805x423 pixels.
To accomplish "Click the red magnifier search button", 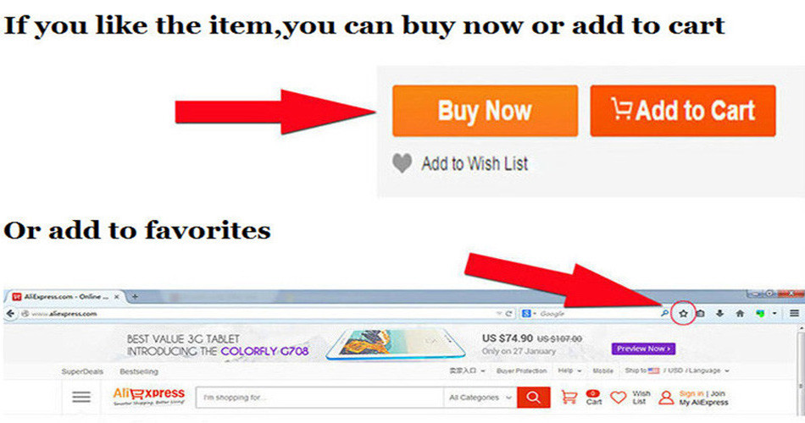I will point(533,398).
